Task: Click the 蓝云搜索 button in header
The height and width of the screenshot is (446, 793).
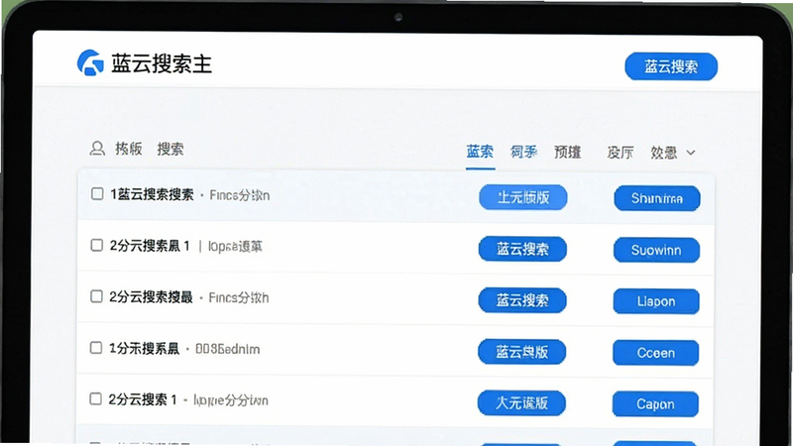Action: coord(671,66)
